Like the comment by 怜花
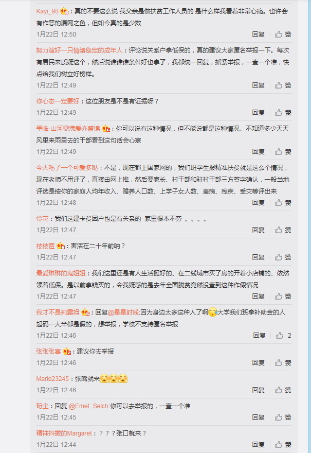This screenshot has height=453, width=311. pos(283,230)
